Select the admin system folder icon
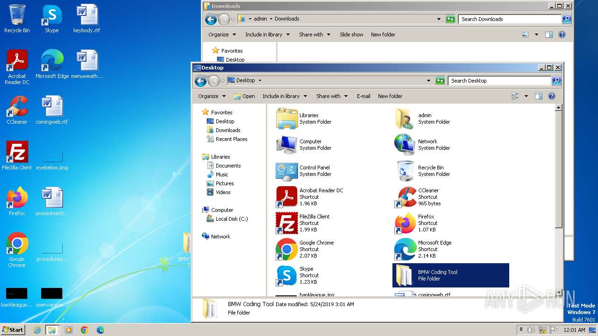 pos(405,119)
